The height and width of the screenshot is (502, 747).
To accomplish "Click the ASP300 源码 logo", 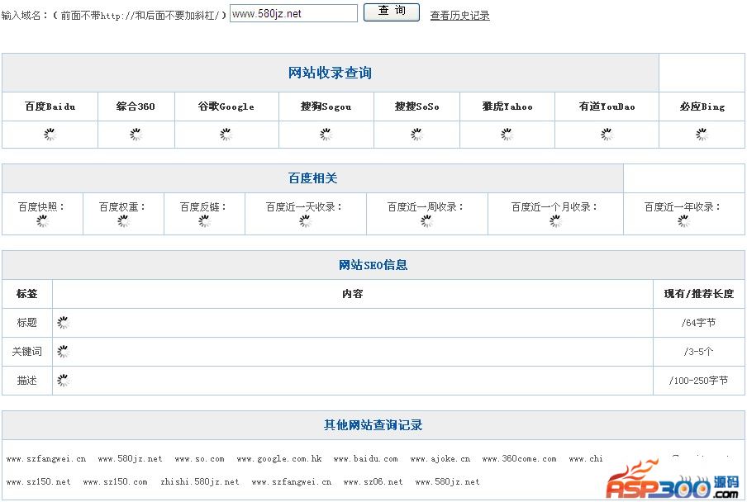I will click(x=673, y=481).
